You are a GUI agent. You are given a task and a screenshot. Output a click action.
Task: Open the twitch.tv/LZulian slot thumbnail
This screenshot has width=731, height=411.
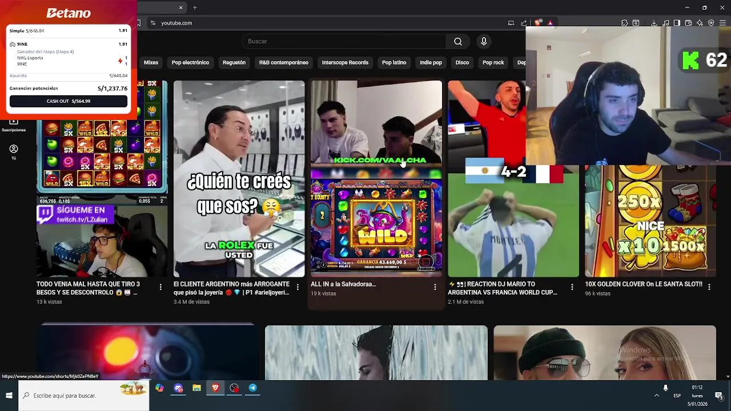point(102,200)
